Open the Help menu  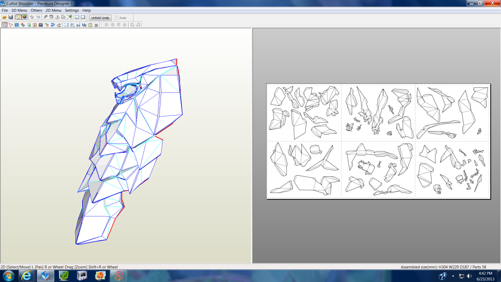(86, 10)
